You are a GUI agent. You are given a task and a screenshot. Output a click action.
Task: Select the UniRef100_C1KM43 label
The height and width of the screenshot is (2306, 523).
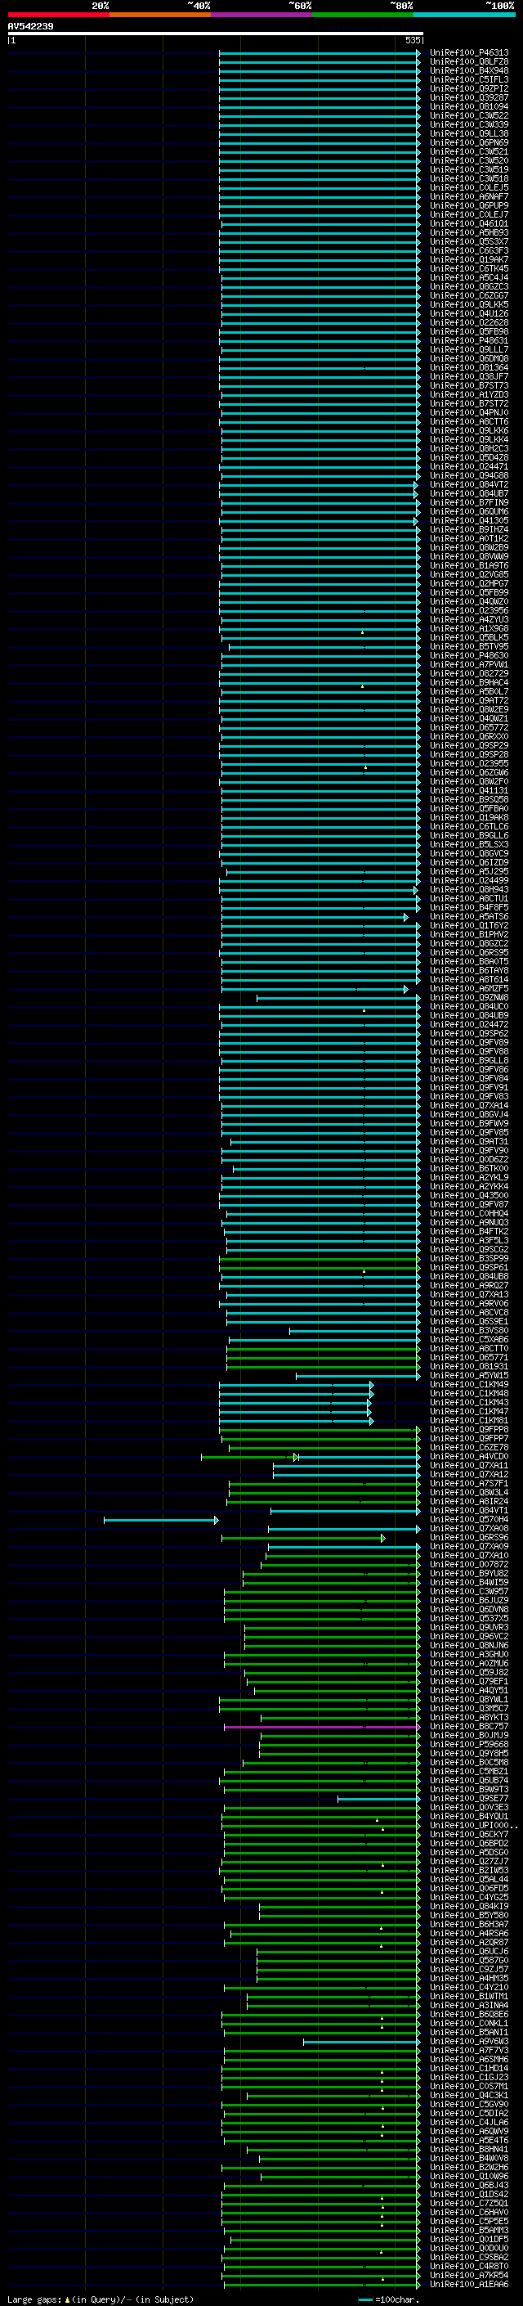coord(468,1402)
